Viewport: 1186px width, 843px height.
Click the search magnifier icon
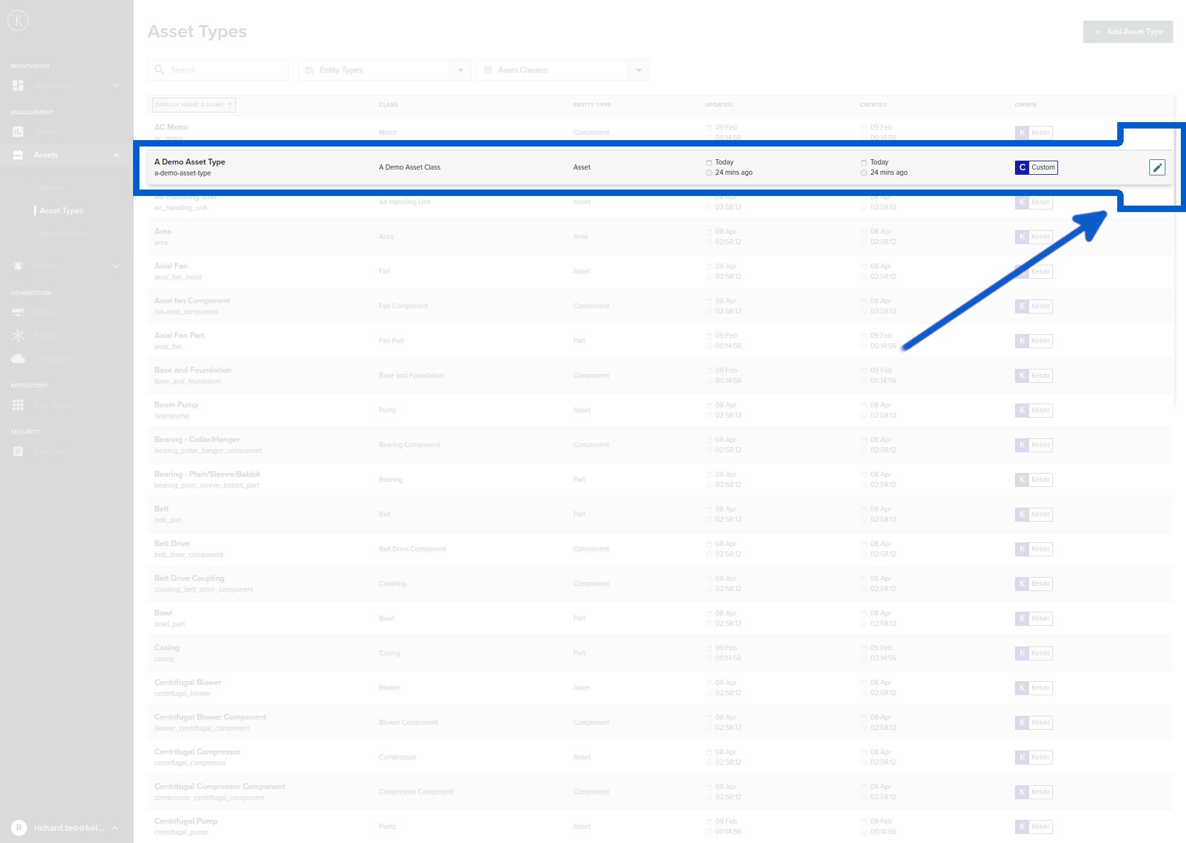[159, 69]
